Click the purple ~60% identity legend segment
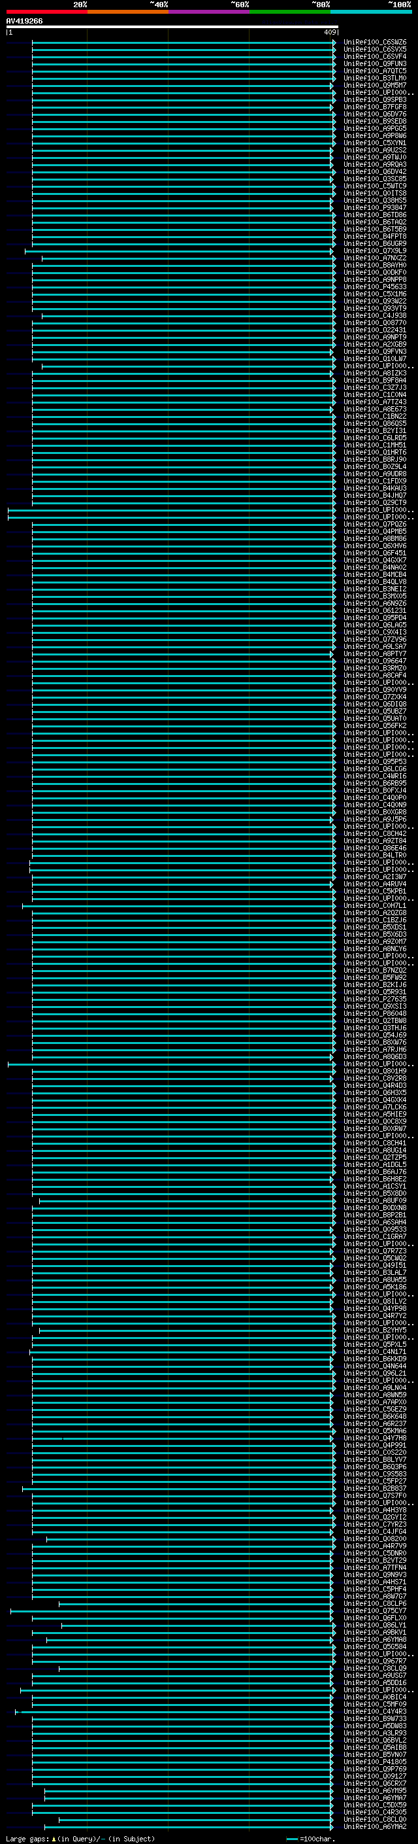Image resolution: width=418 pixels, height=1844 pixels. tap(208, 12)
